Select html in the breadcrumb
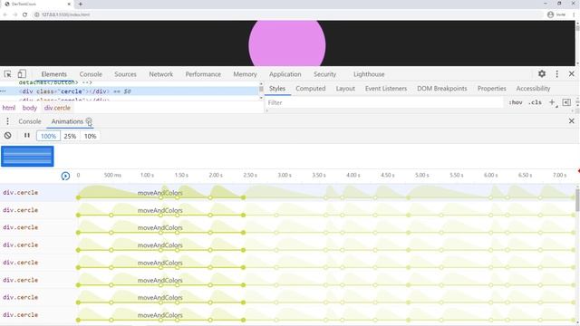The width and height of the screenshot is (580, 326). click(x=9, y=108)
